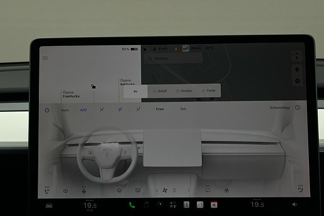
Task: Open Schemalägg scheduling
Action: [x=279, y=107]
